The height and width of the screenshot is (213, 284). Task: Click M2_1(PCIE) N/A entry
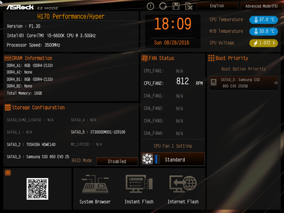(87, 144)
